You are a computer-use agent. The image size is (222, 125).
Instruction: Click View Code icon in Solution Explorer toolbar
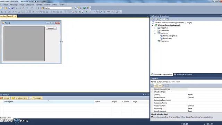[x=164, y=19]
